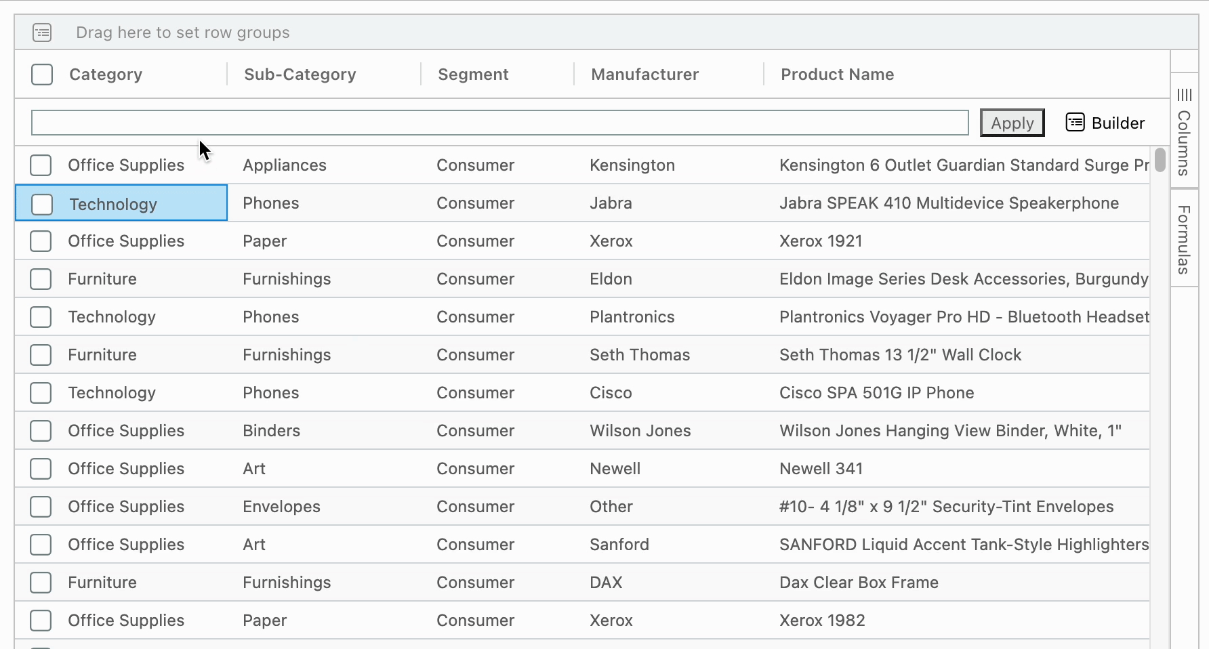Screen dimensions: 1209x649
Task: Click the row group panel icon
Action: tap(42, 33)
